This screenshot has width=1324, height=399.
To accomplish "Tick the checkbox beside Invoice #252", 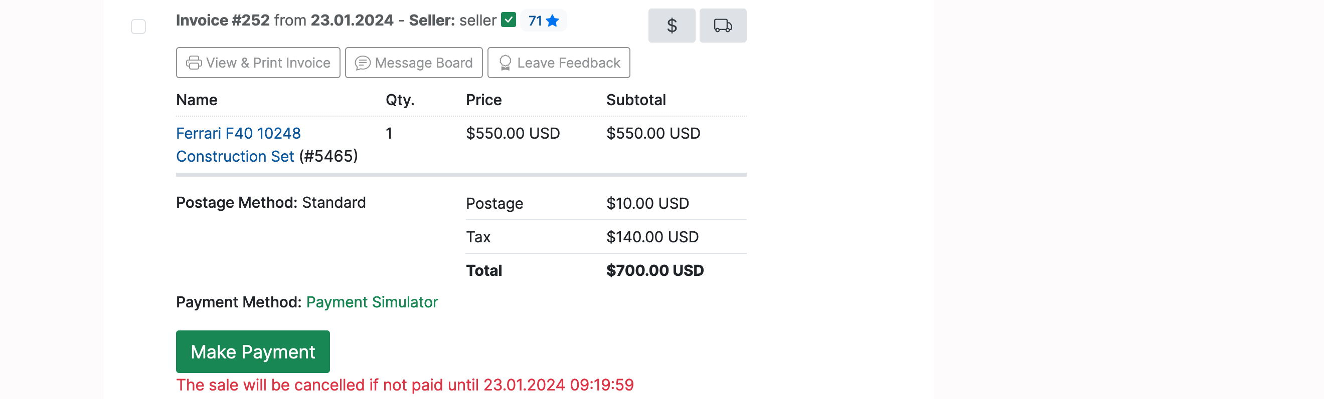I will [x=138, y=26].
